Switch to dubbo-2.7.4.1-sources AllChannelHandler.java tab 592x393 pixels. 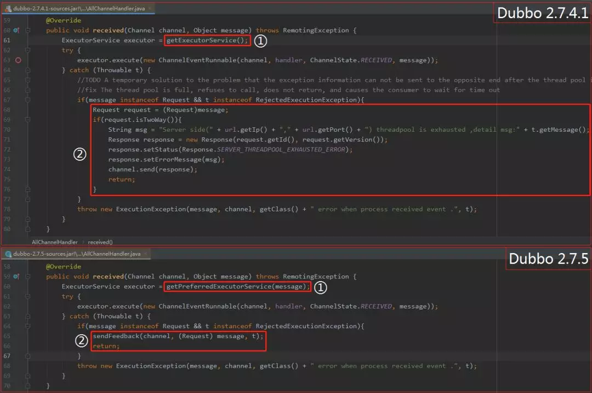click(x=78, y=8)
